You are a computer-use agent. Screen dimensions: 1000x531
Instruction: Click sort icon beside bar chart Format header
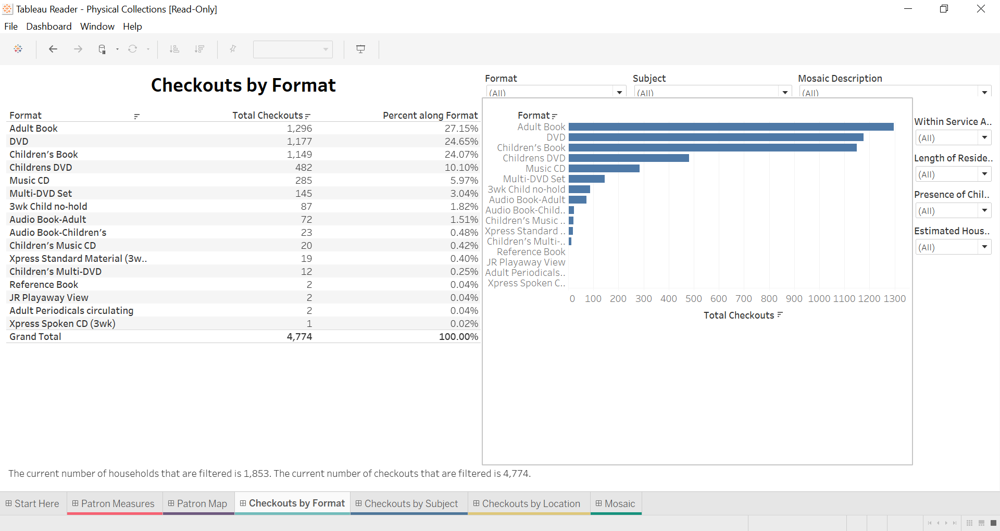pyautogui.click(x=554, y=116)
